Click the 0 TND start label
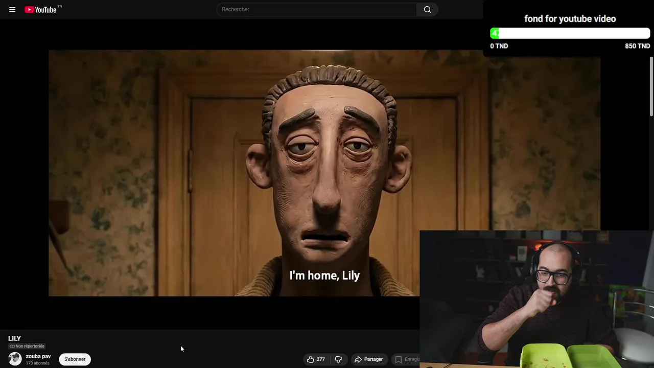The image size is (654, 368). [499, 46]
